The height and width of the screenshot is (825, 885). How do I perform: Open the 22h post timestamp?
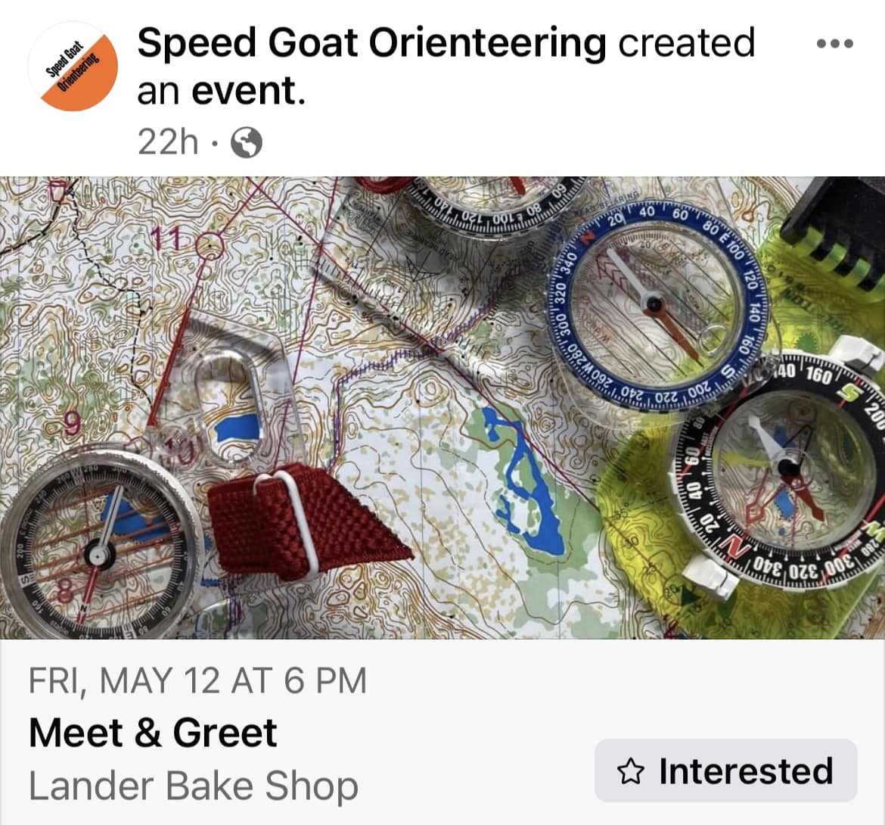(168, 142)
